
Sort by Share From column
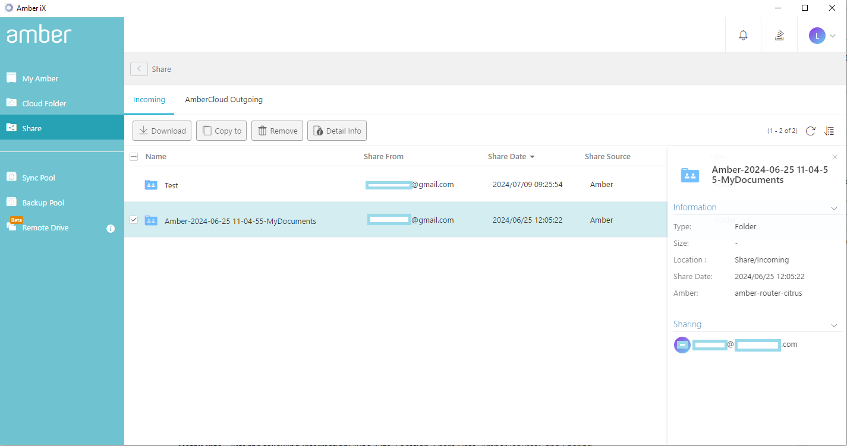(x=383, y=157)
